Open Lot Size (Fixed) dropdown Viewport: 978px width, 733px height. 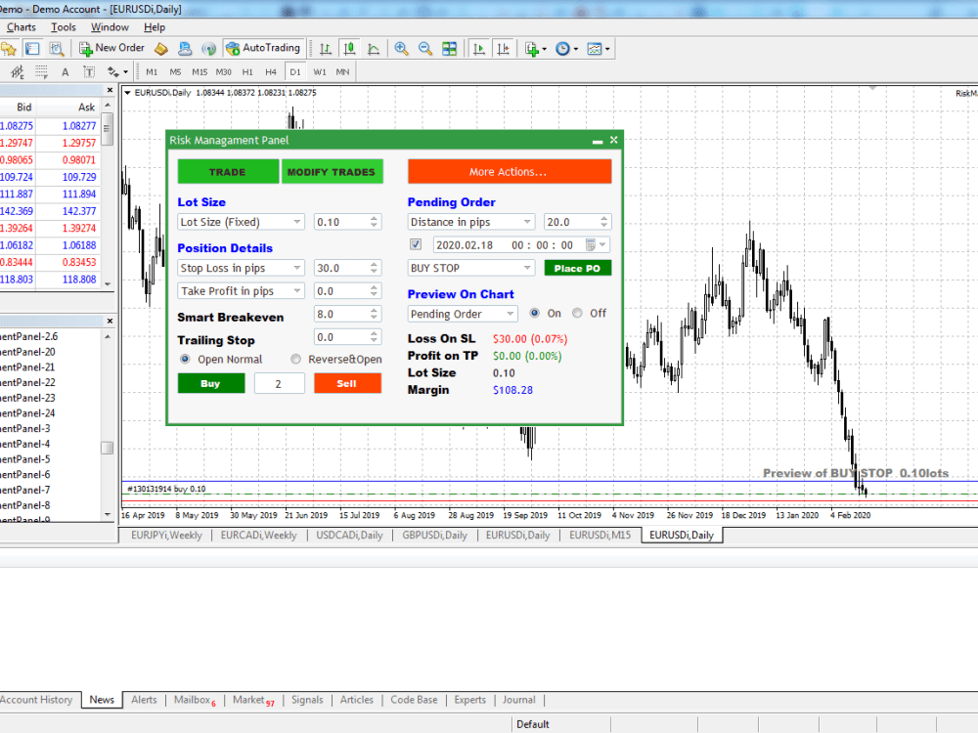(241, 222)
